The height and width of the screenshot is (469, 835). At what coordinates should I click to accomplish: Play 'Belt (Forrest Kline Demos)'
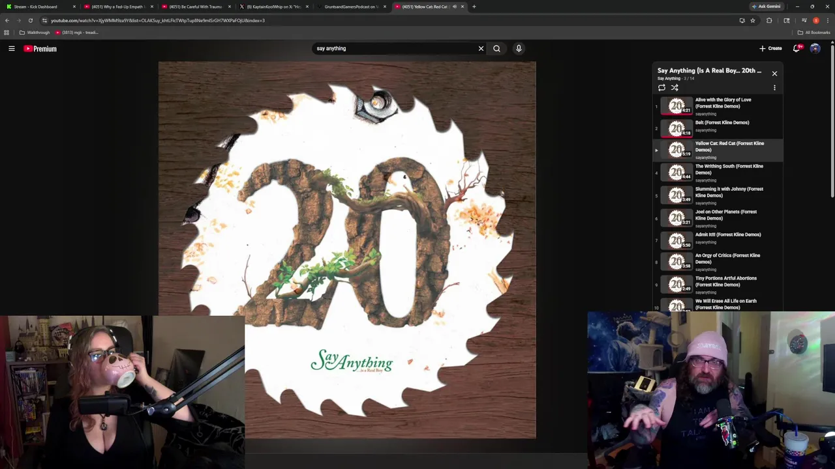pyautogui.click(x=718, y=128)
